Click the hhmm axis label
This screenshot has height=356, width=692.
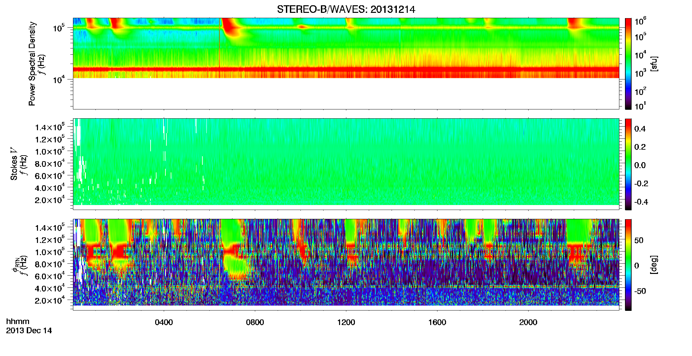[18, 322]
